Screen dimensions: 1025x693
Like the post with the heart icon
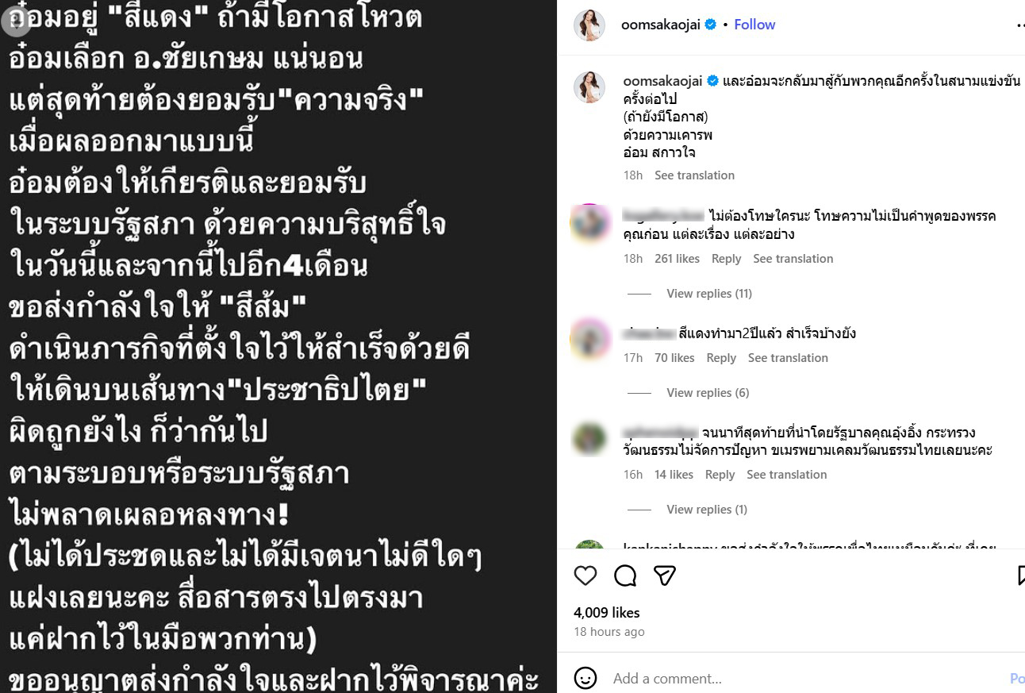tap(585, 576)
